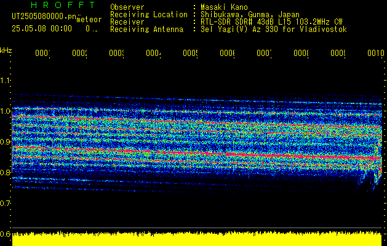387x246 pixels.
Task: Select RTL-SDR SDR# 43dB receiver details
Action: (271, 22)
